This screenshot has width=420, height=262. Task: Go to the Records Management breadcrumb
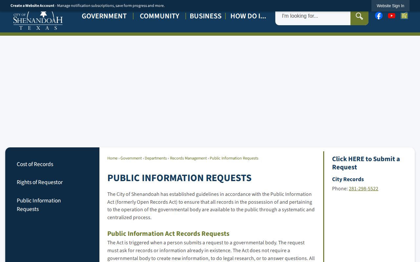coord(188,158)
